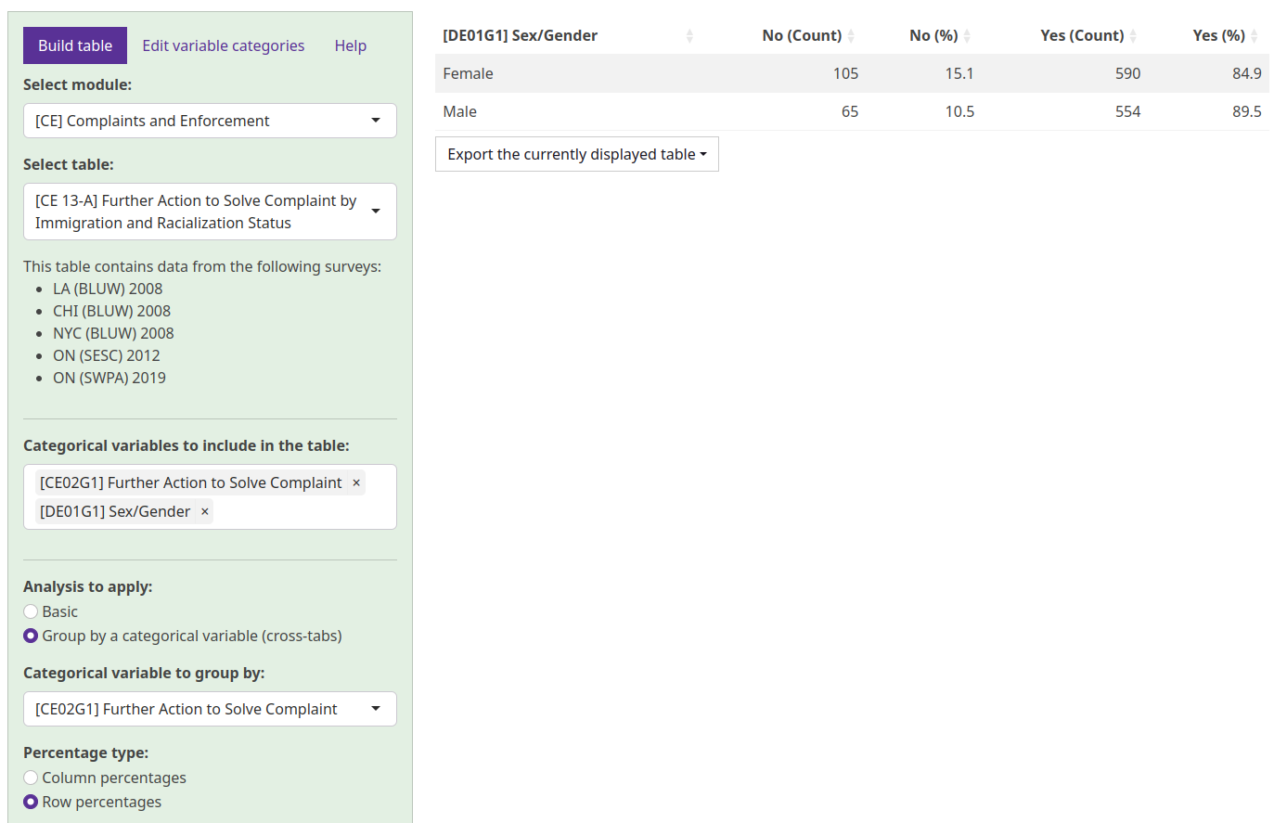Click the Female Yes count value 590

(x=1127, y=73)
